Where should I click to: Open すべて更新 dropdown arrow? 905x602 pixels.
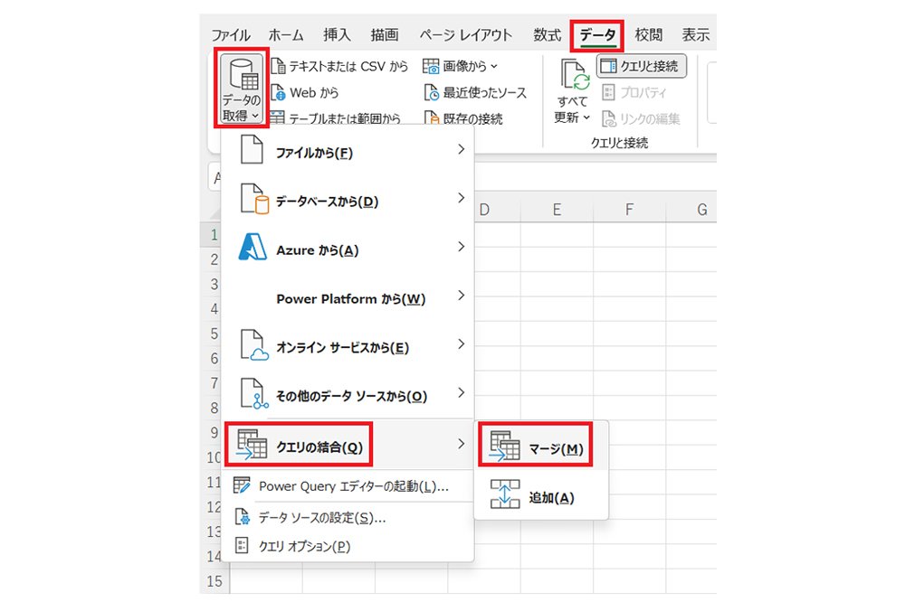point(586,118)
